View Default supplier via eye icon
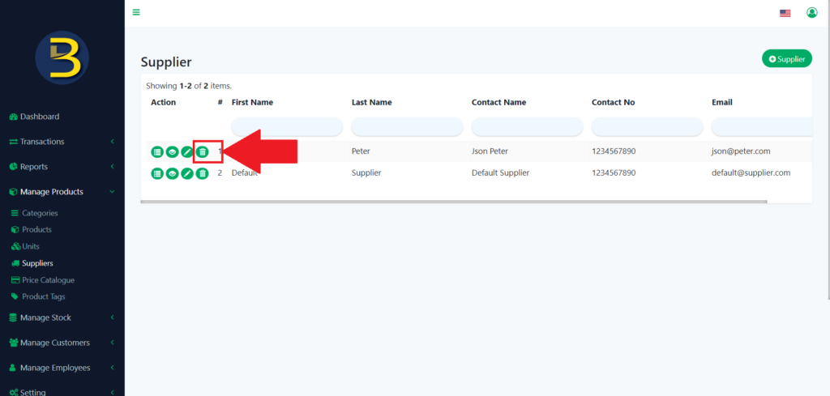 [x=172, y=173]
